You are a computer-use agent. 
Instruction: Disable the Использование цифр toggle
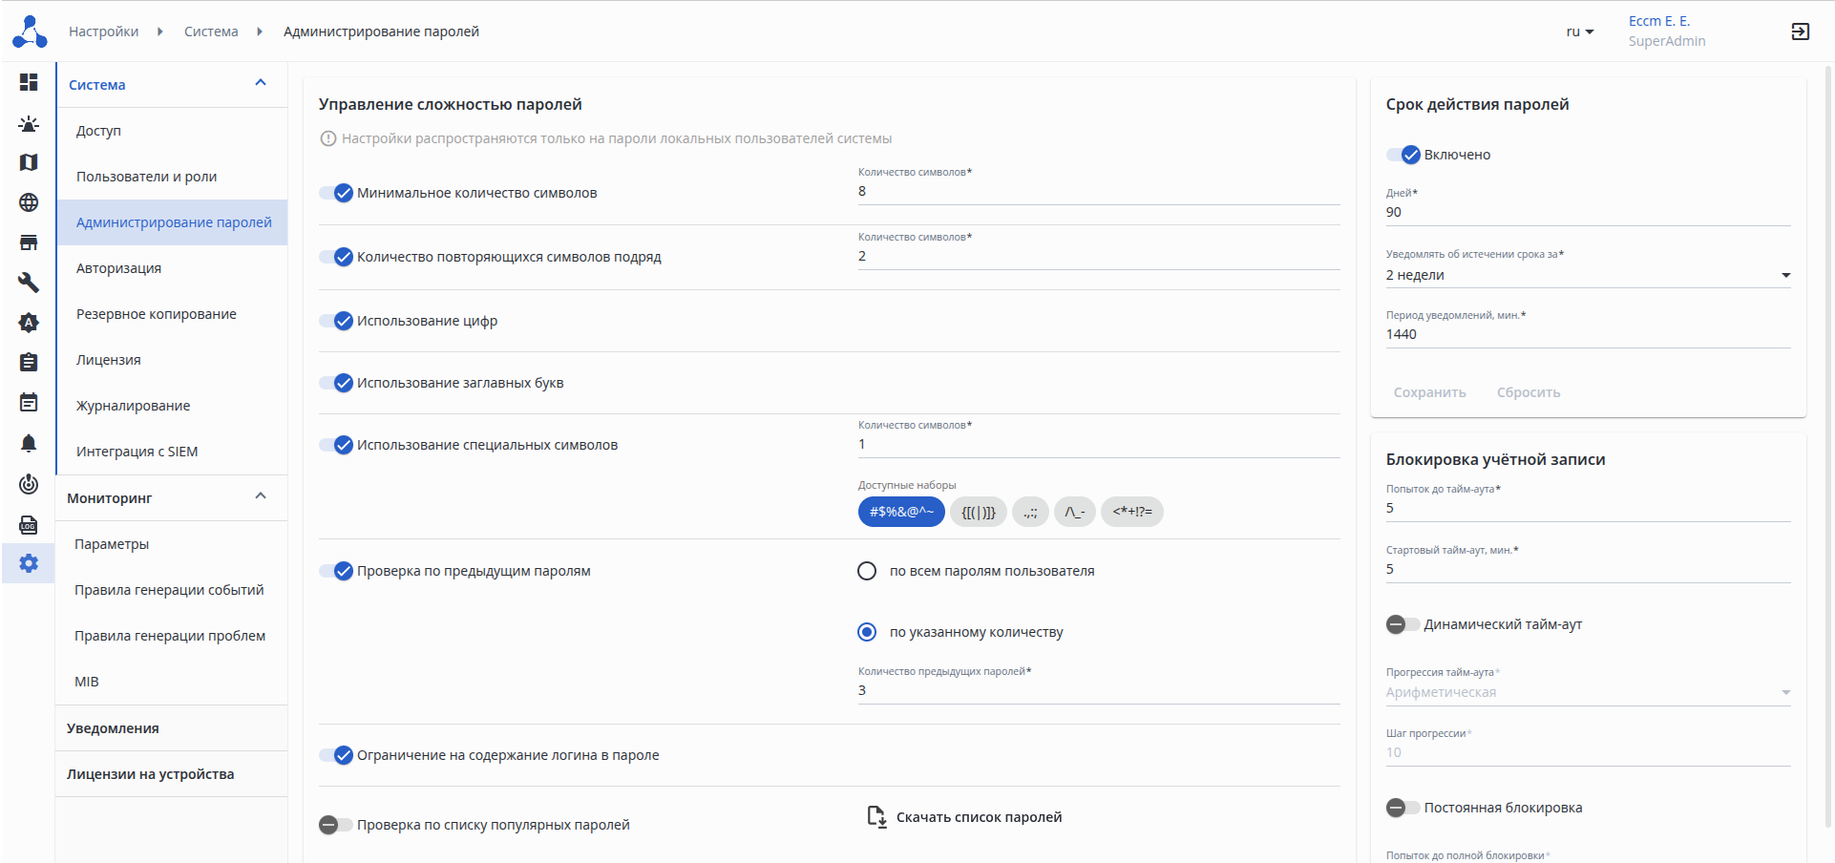[x=337, y=321]
